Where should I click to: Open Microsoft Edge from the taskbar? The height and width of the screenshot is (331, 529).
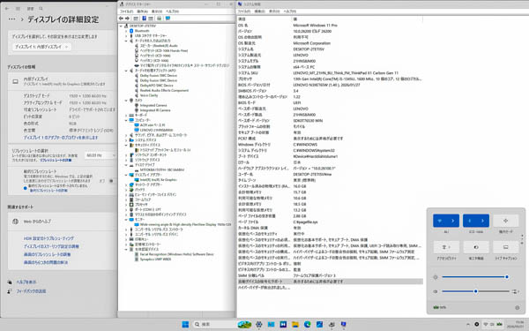(308, 324)
